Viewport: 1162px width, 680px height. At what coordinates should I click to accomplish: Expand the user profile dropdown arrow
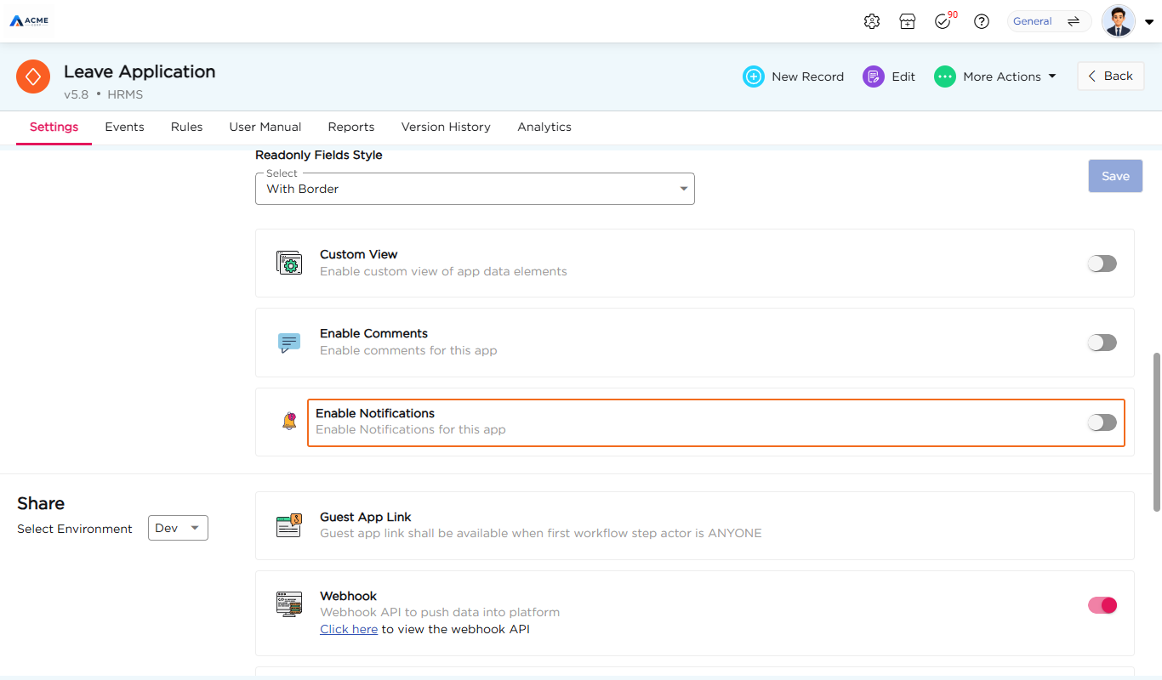pos(1149,22)
